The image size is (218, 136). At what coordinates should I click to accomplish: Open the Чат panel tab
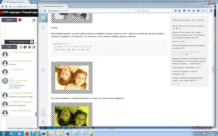click(9, 47)
